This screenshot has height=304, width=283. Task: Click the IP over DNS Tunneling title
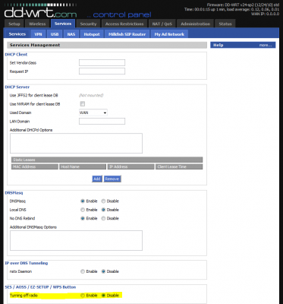coord(27,263)
